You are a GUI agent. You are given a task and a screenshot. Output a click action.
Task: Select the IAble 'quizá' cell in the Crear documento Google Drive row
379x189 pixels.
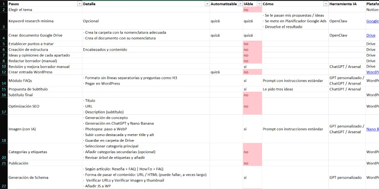(x=253, y=35)
